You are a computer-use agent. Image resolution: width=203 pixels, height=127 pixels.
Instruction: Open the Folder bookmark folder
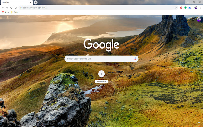[x=15, y=12]
